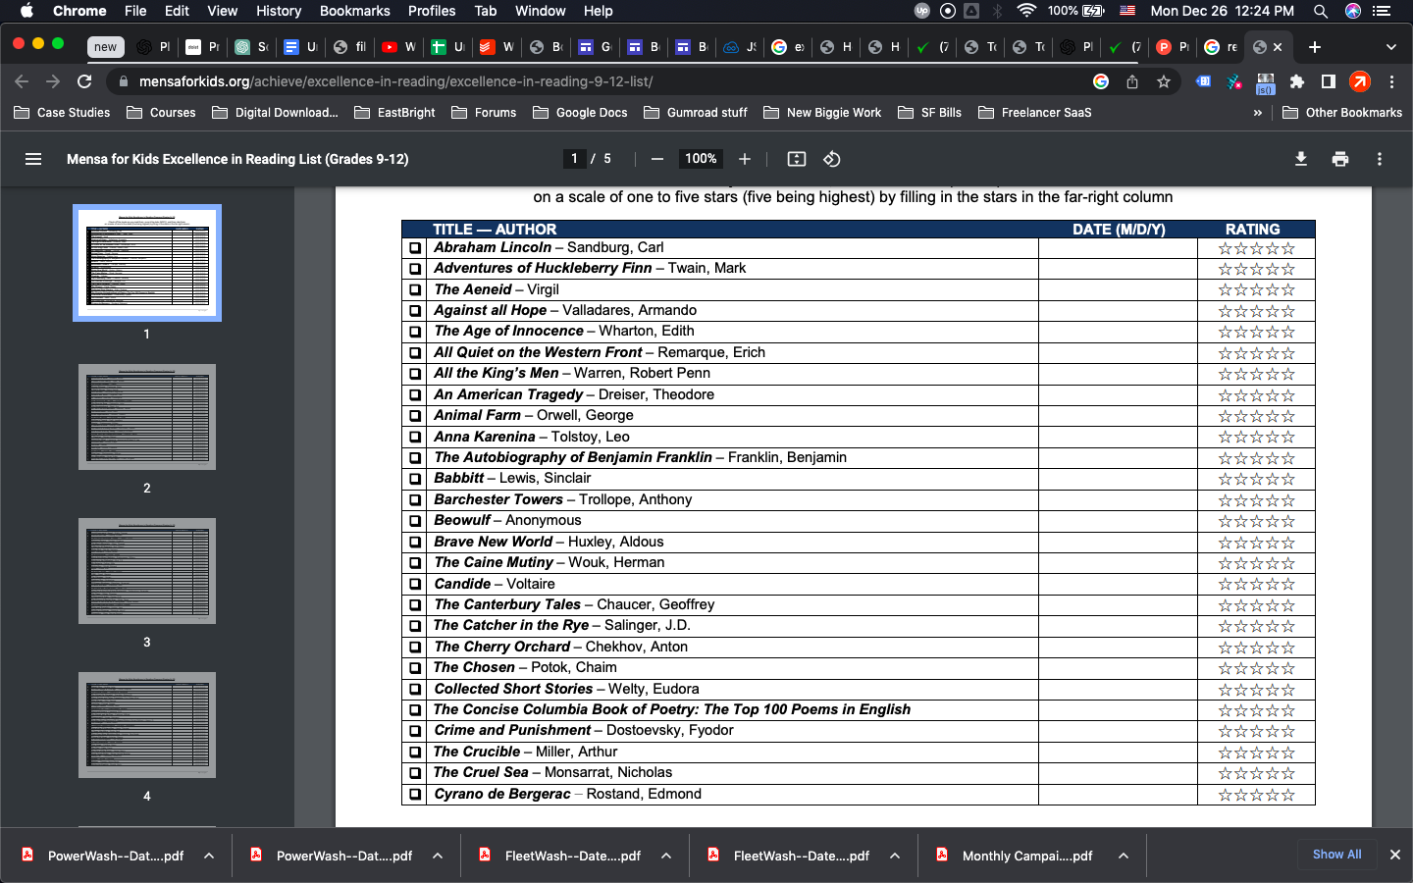Click the fit to page icon
The height and width of the screenshot is (883, 1413).
[797, 159]
